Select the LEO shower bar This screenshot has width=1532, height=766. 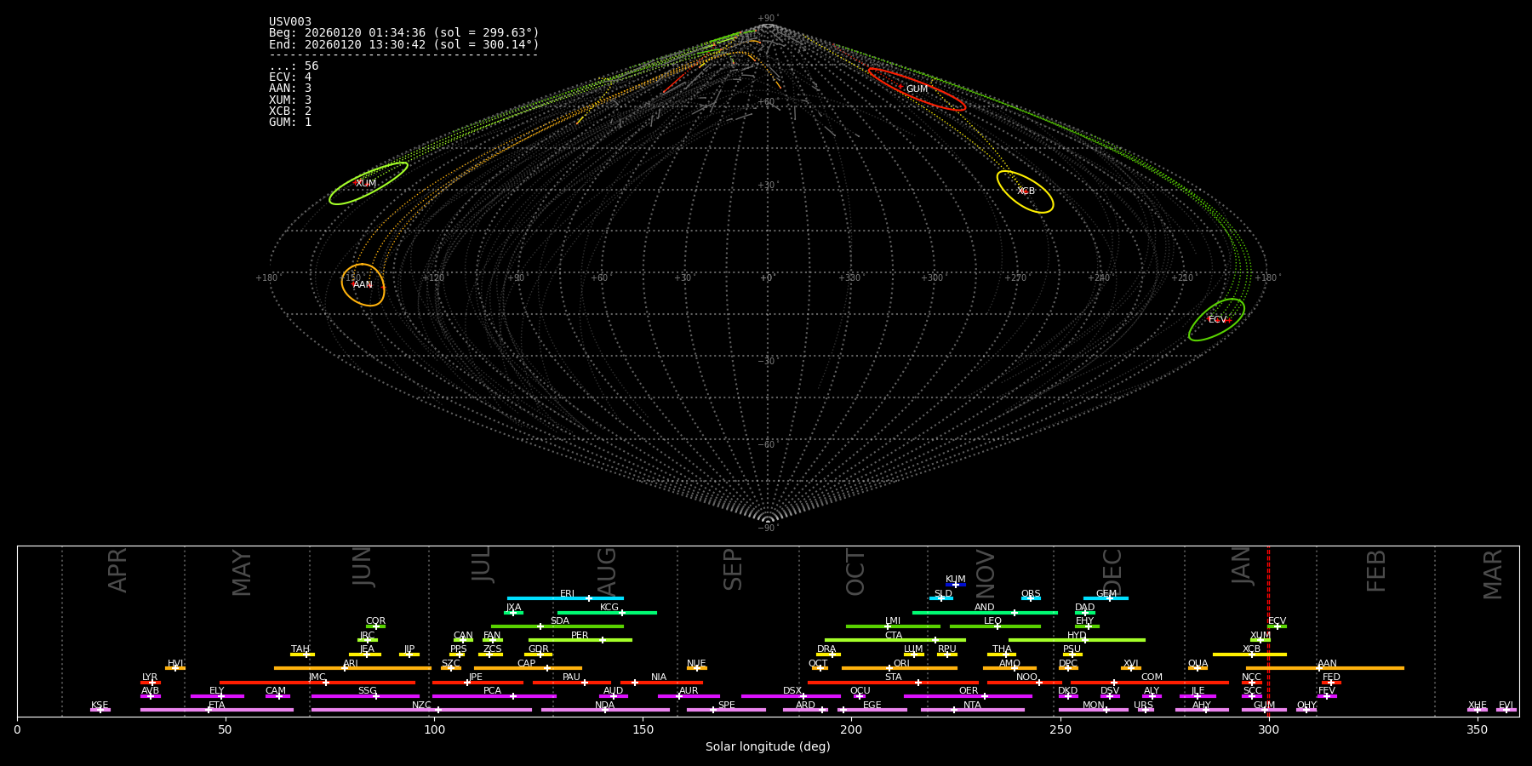coord(994,626)
